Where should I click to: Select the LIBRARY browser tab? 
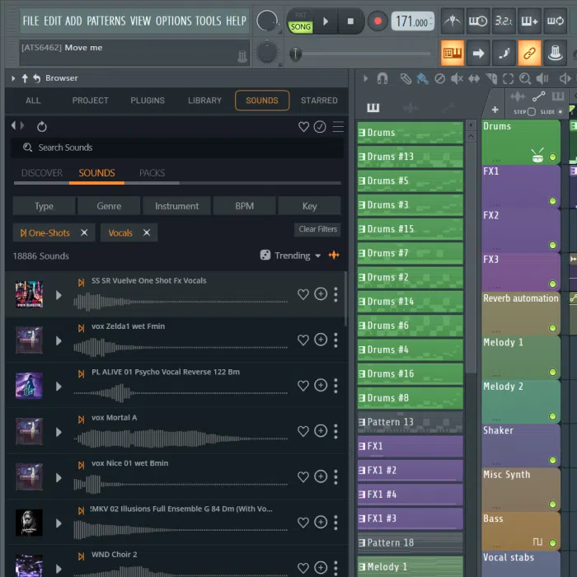[x=204, y=101]
